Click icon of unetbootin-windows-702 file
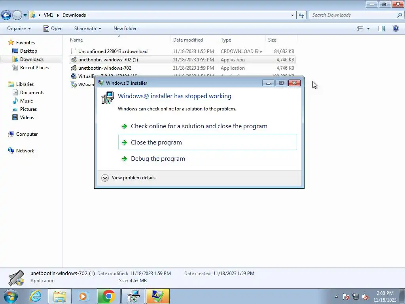This screenshot has width=405, height=304. click(x=74, y=68)
